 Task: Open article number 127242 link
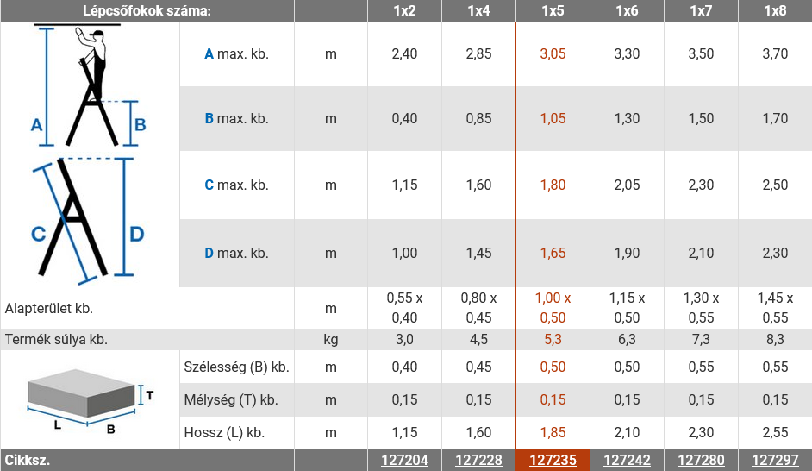[627, 460]
